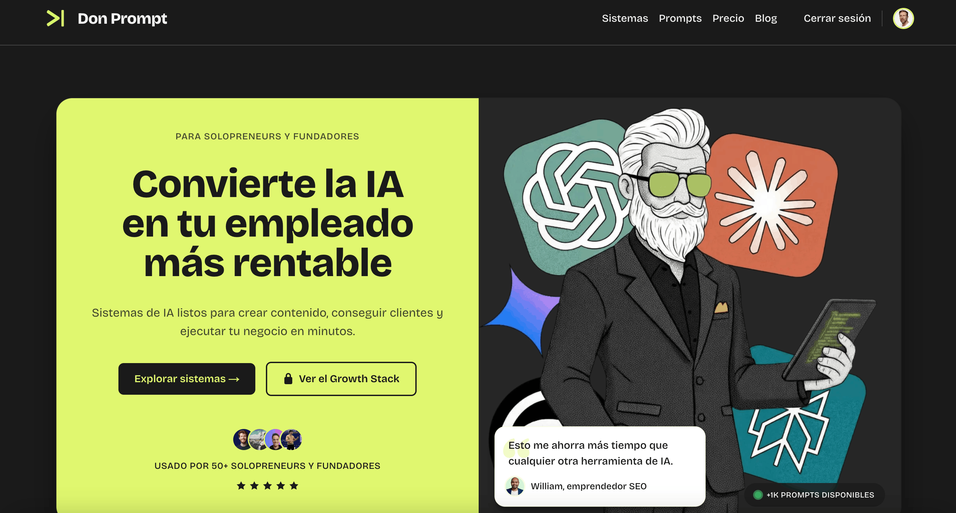This screenshot has width=956, height=513.
Task: Click the Explorar sistemas button
Action: click(187, 379)
